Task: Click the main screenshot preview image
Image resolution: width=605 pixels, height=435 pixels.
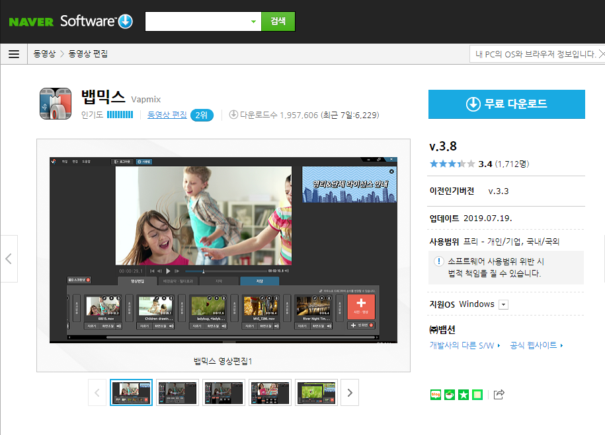Action: click(x=223, y=250)
